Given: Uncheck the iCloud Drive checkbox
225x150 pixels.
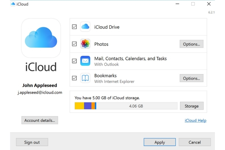Looking at the screenshot, I should (74, 27).
